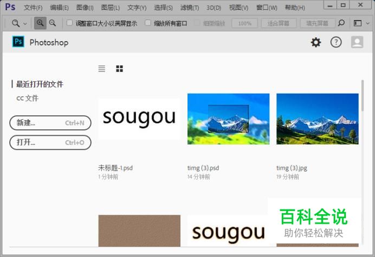Open the 视图(V) menu

click(238, 8)
